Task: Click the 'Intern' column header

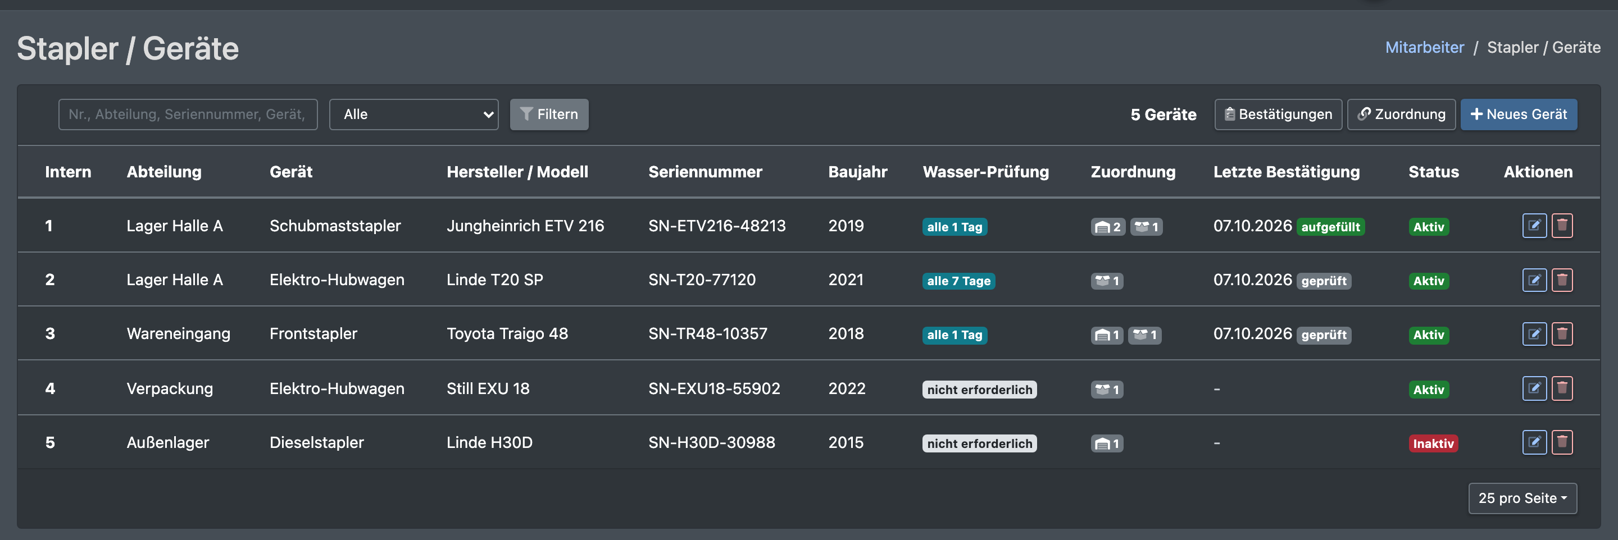Action: (x=68, y=171)
